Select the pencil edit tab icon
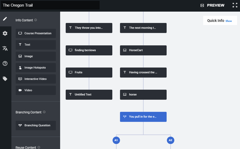The image size is (240, 149). (5, 19)
